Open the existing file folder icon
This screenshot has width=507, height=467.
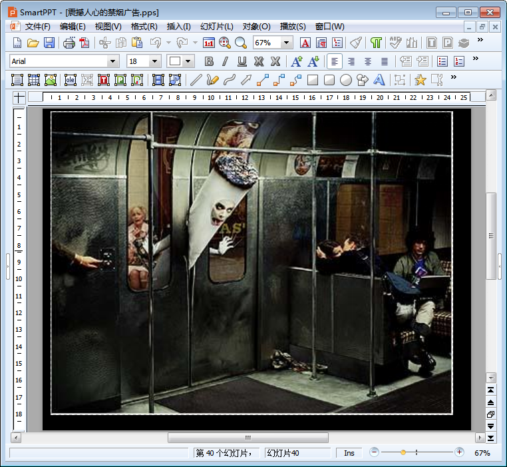point(33,43)
